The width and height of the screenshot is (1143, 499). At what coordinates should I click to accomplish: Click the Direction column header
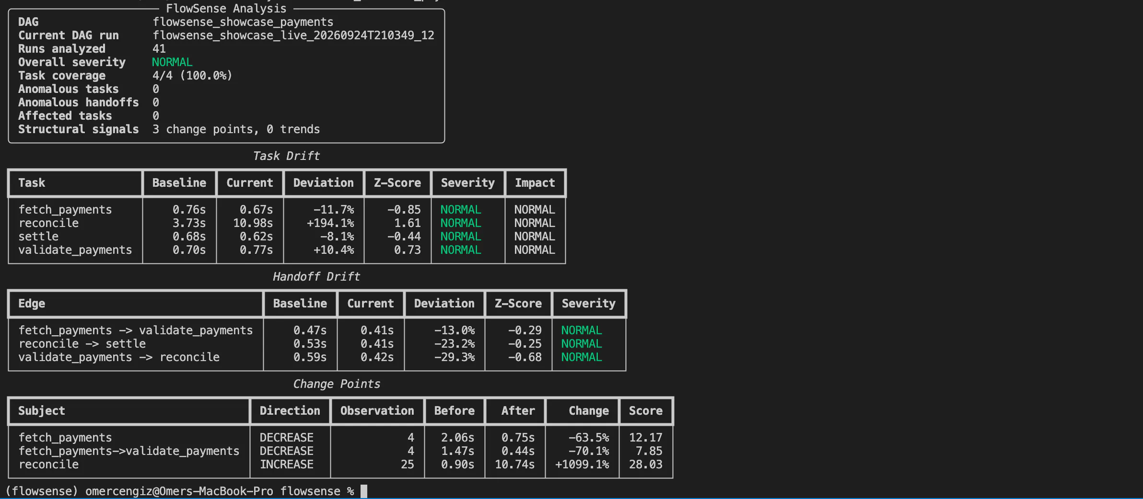coord(290,411)
